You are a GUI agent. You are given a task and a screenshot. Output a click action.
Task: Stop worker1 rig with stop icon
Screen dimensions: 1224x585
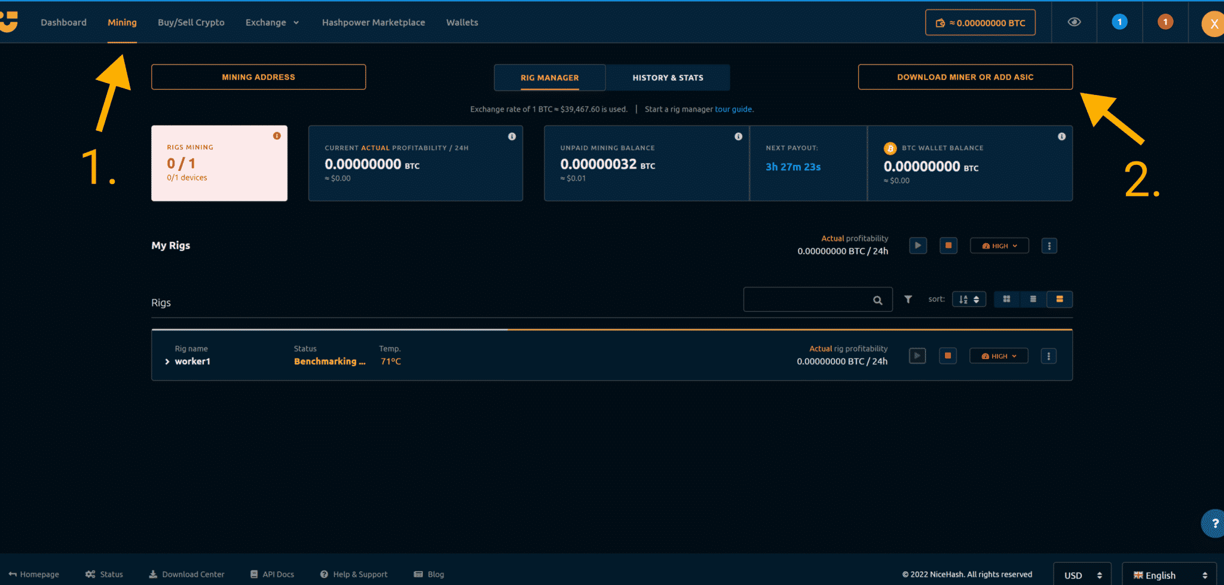click(948, 356)
